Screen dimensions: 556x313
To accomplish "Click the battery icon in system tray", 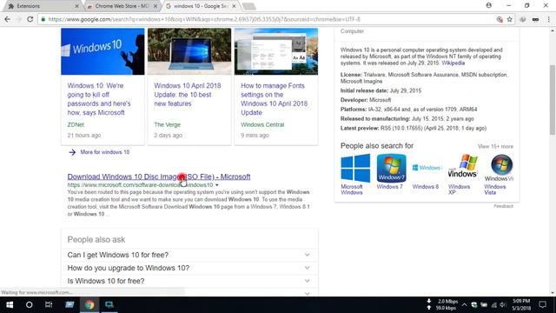I will 484,305.
